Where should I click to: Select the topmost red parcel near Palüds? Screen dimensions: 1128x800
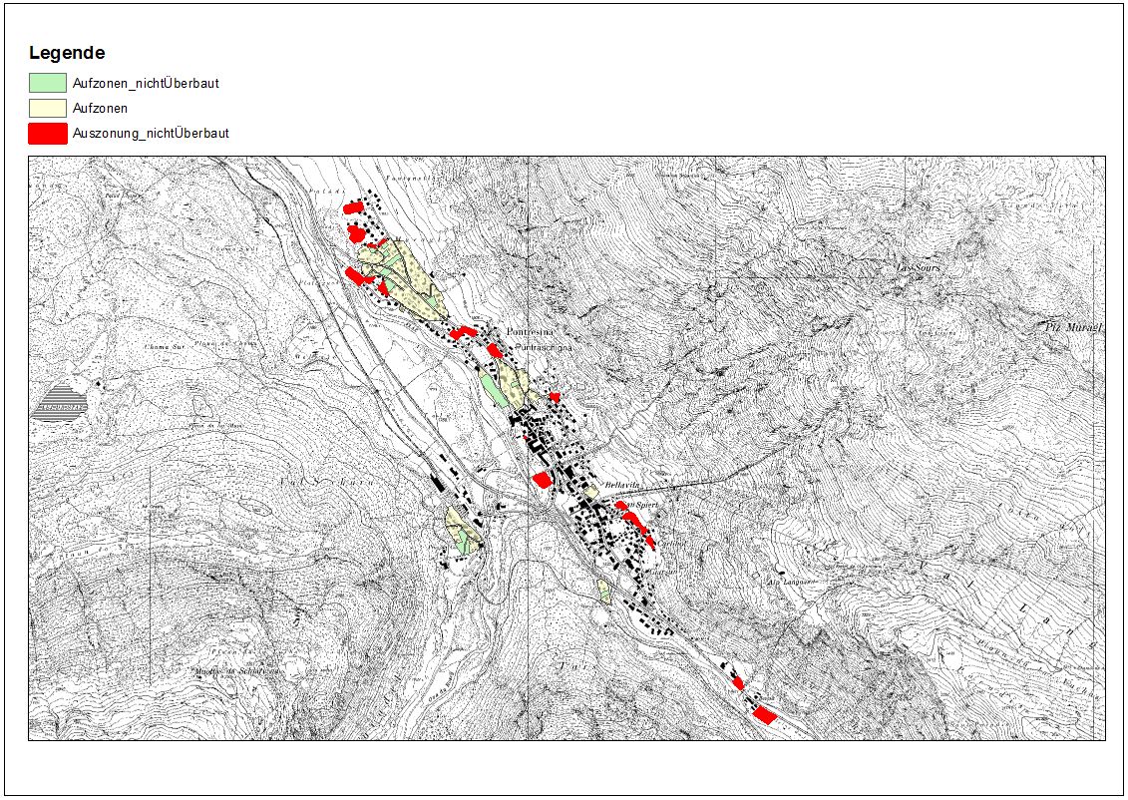[x=352, y=208]
